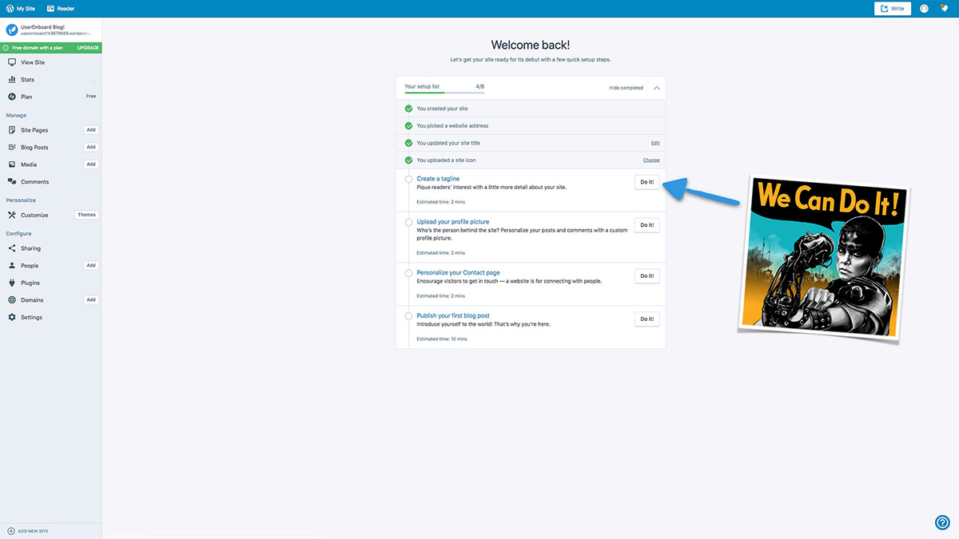Click the Stats bar chart icon
Image resolution: width=959 pixels, height=539 pixels.
pos(12,80)
